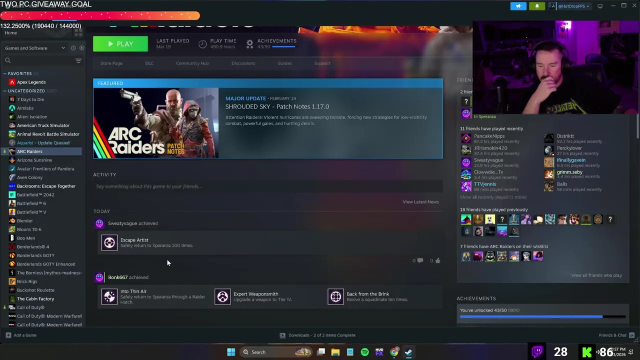The width and height of the screenshot is (640, 360).
Task: Click the achievements progress bar near play time
Action: pos(283,47)
